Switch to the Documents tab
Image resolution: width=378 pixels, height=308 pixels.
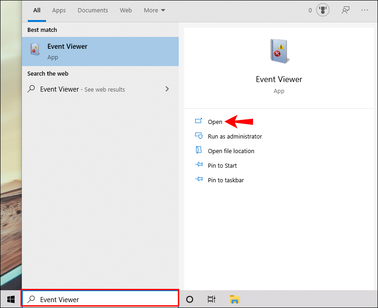(x=93, y=10)
